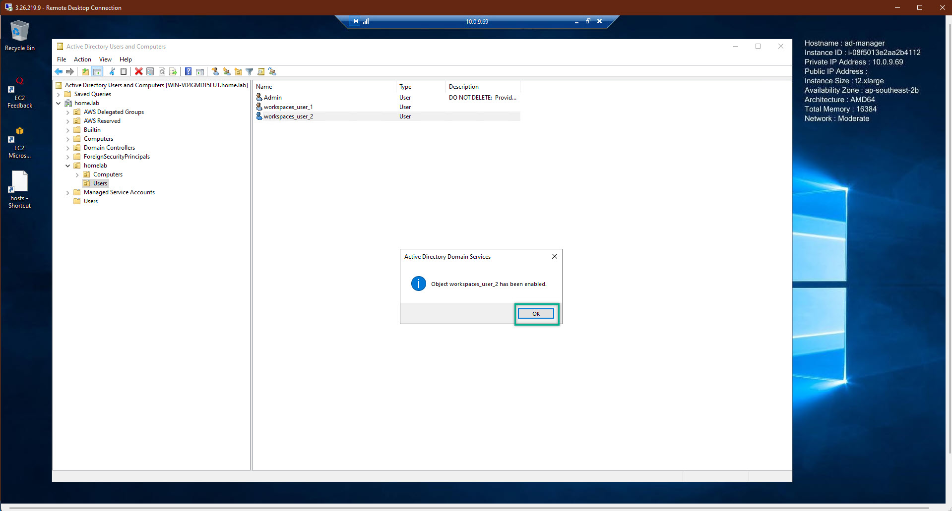Open Help with the question mark icon
This screenshot has width=952, height=511.
point(188,72)
